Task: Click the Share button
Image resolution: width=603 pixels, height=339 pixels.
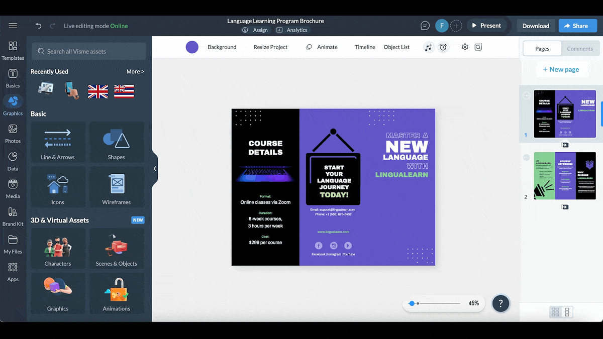Action: (576, 26)
